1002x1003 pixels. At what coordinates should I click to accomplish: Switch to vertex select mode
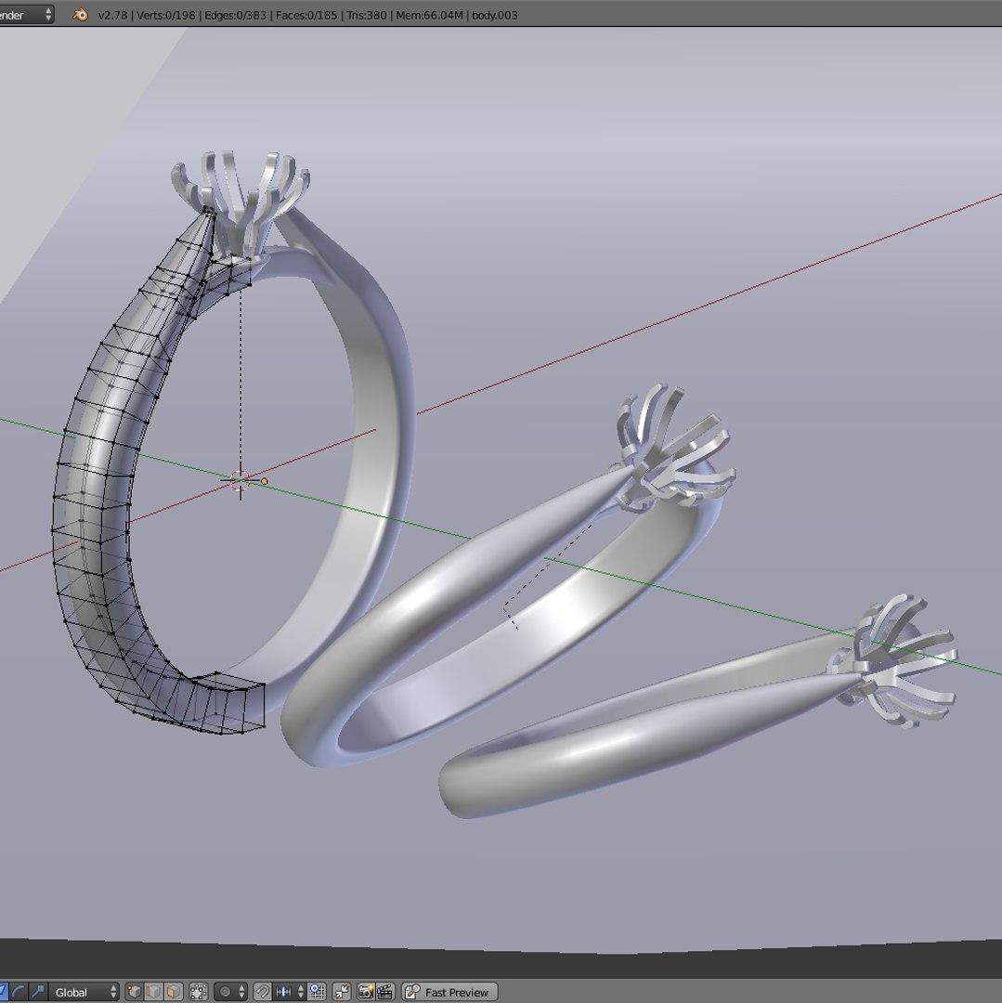134,992
